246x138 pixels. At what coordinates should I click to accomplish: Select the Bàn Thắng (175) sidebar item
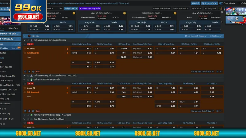pos(8,76)
